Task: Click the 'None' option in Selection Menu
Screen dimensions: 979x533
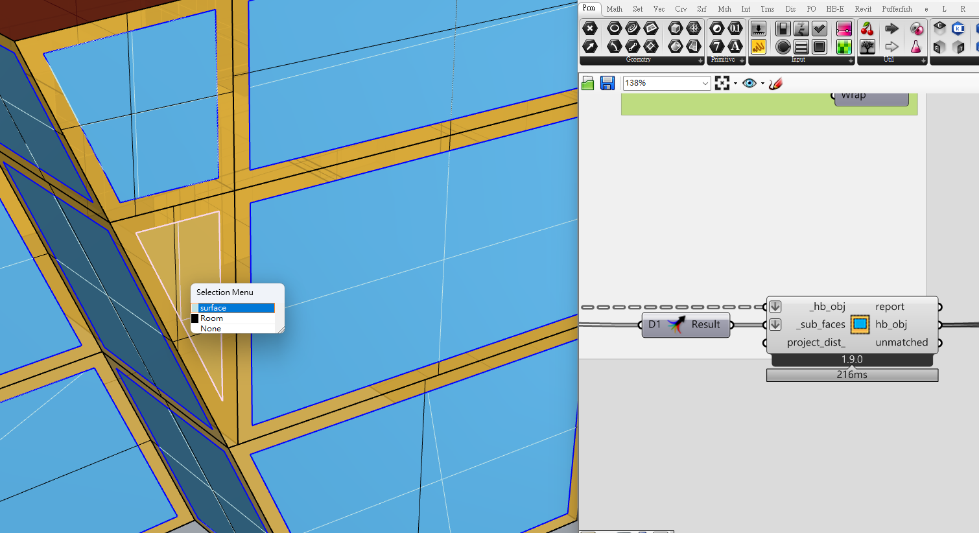Action: click(x=211, y=329)
